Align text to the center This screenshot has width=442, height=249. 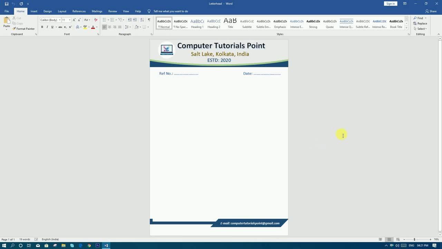point(109,27)
